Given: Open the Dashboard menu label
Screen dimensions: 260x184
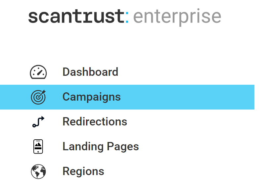Looking at the screenshot, I should (x=90, y=72).
